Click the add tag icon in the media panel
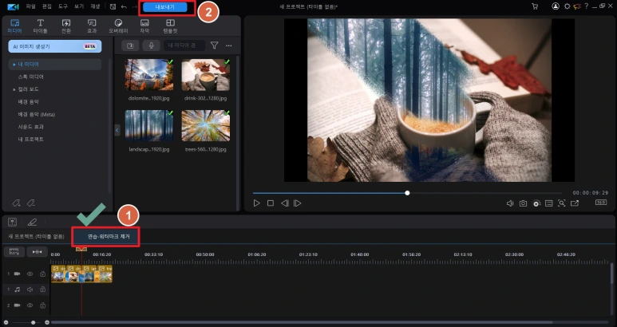 (x=16, y=203)
